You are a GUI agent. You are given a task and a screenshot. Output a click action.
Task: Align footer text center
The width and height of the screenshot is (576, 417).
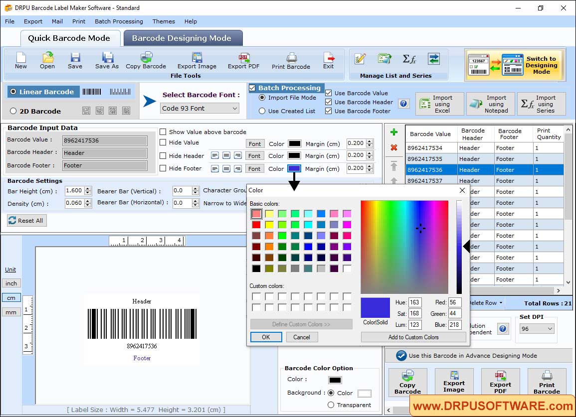click(x=226, y=168)
